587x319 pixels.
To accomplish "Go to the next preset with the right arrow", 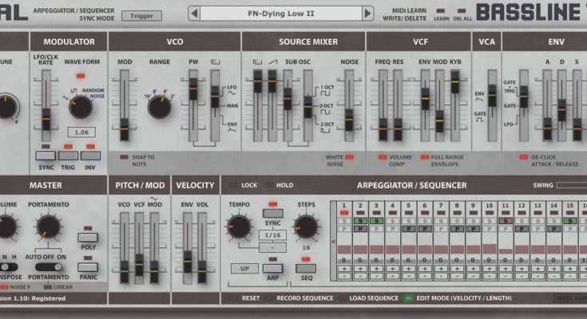I will pos(367,14).
